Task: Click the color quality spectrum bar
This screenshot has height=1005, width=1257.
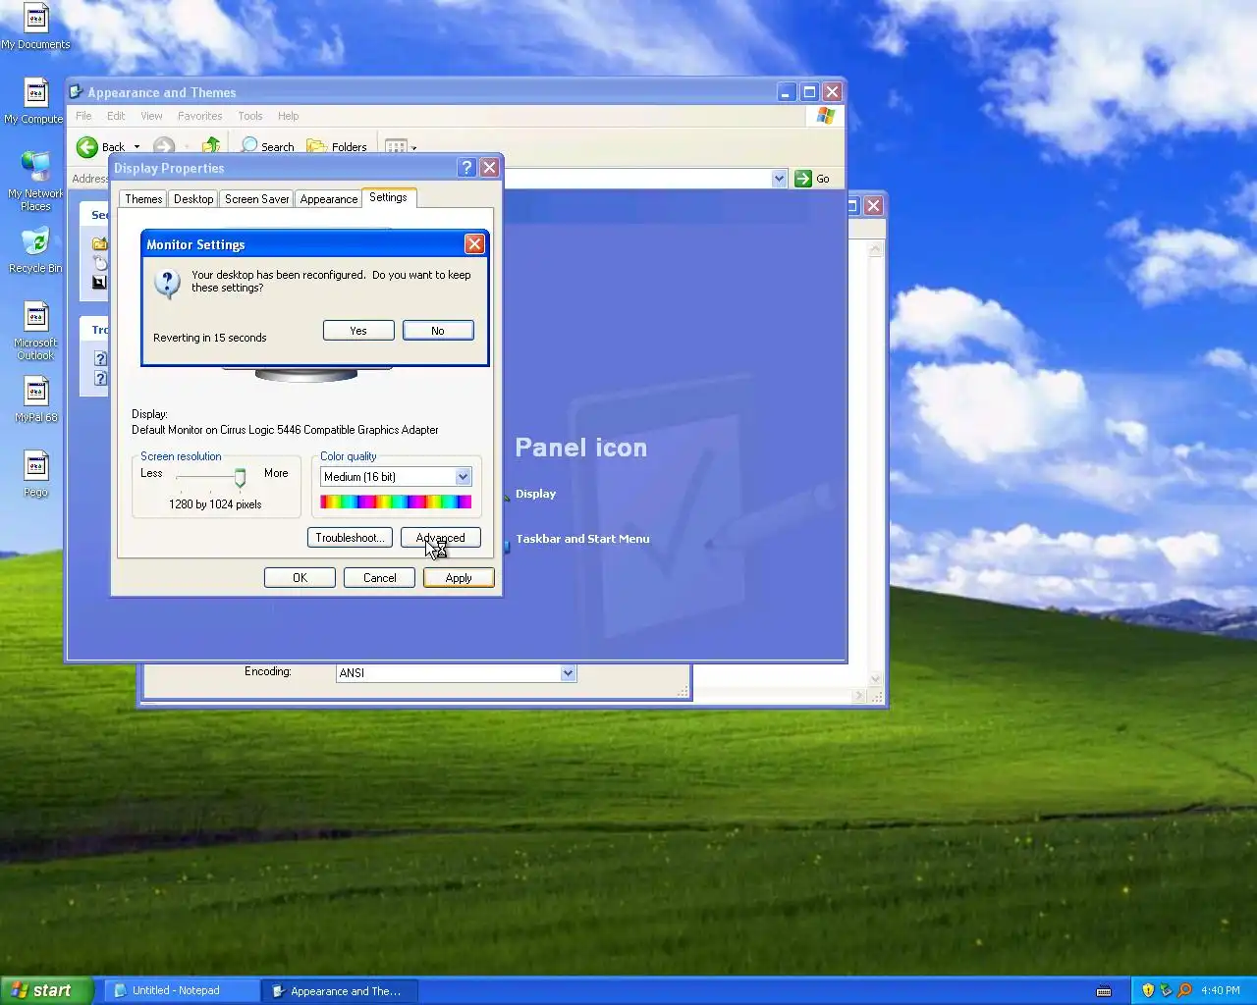Action: 396,502
